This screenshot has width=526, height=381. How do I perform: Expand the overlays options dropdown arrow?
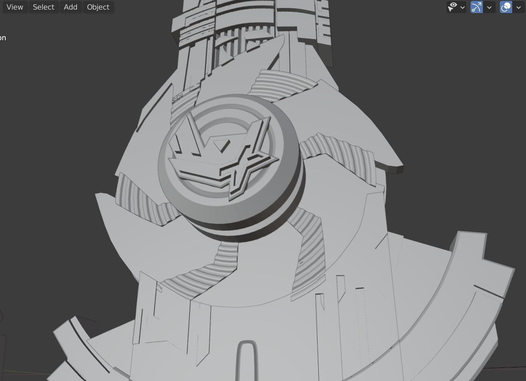pos(519,7)
